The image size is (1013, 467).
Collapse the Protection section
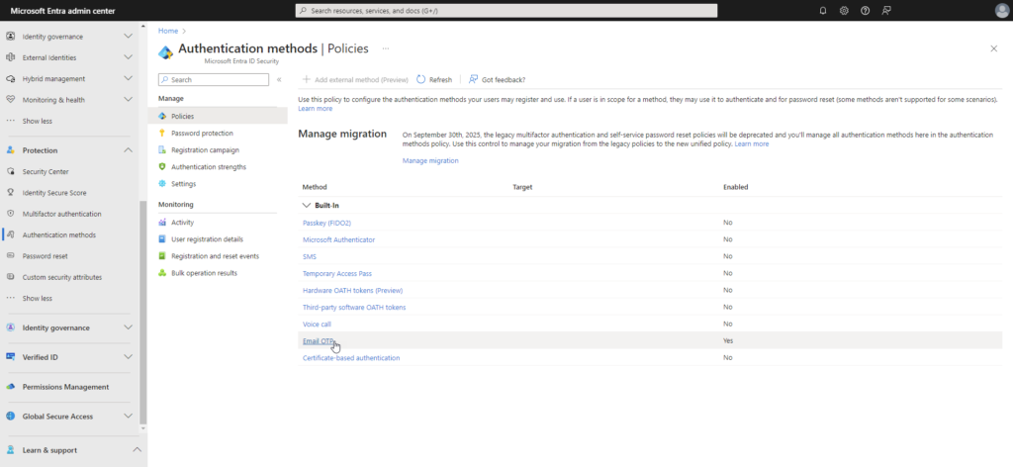tap(128, 150)
